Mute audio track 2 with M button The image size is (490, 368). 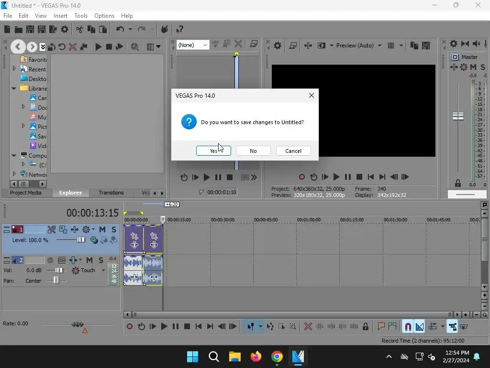click(x=89, y=260)
